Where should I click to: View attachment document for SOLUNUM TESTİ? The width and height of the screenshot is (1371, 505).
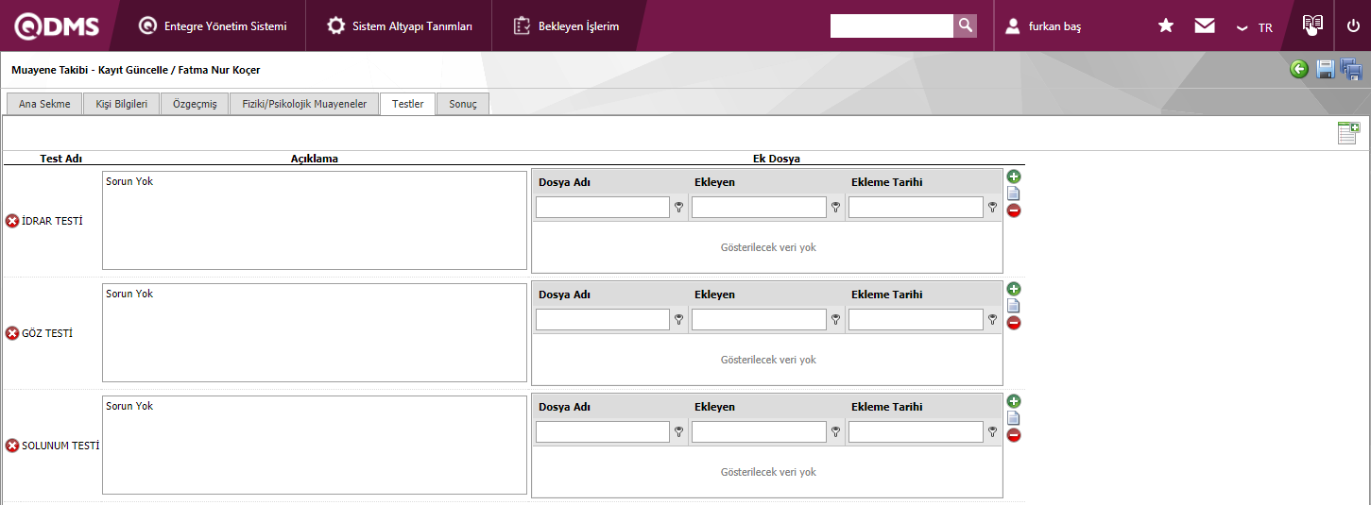(1013, 418)
